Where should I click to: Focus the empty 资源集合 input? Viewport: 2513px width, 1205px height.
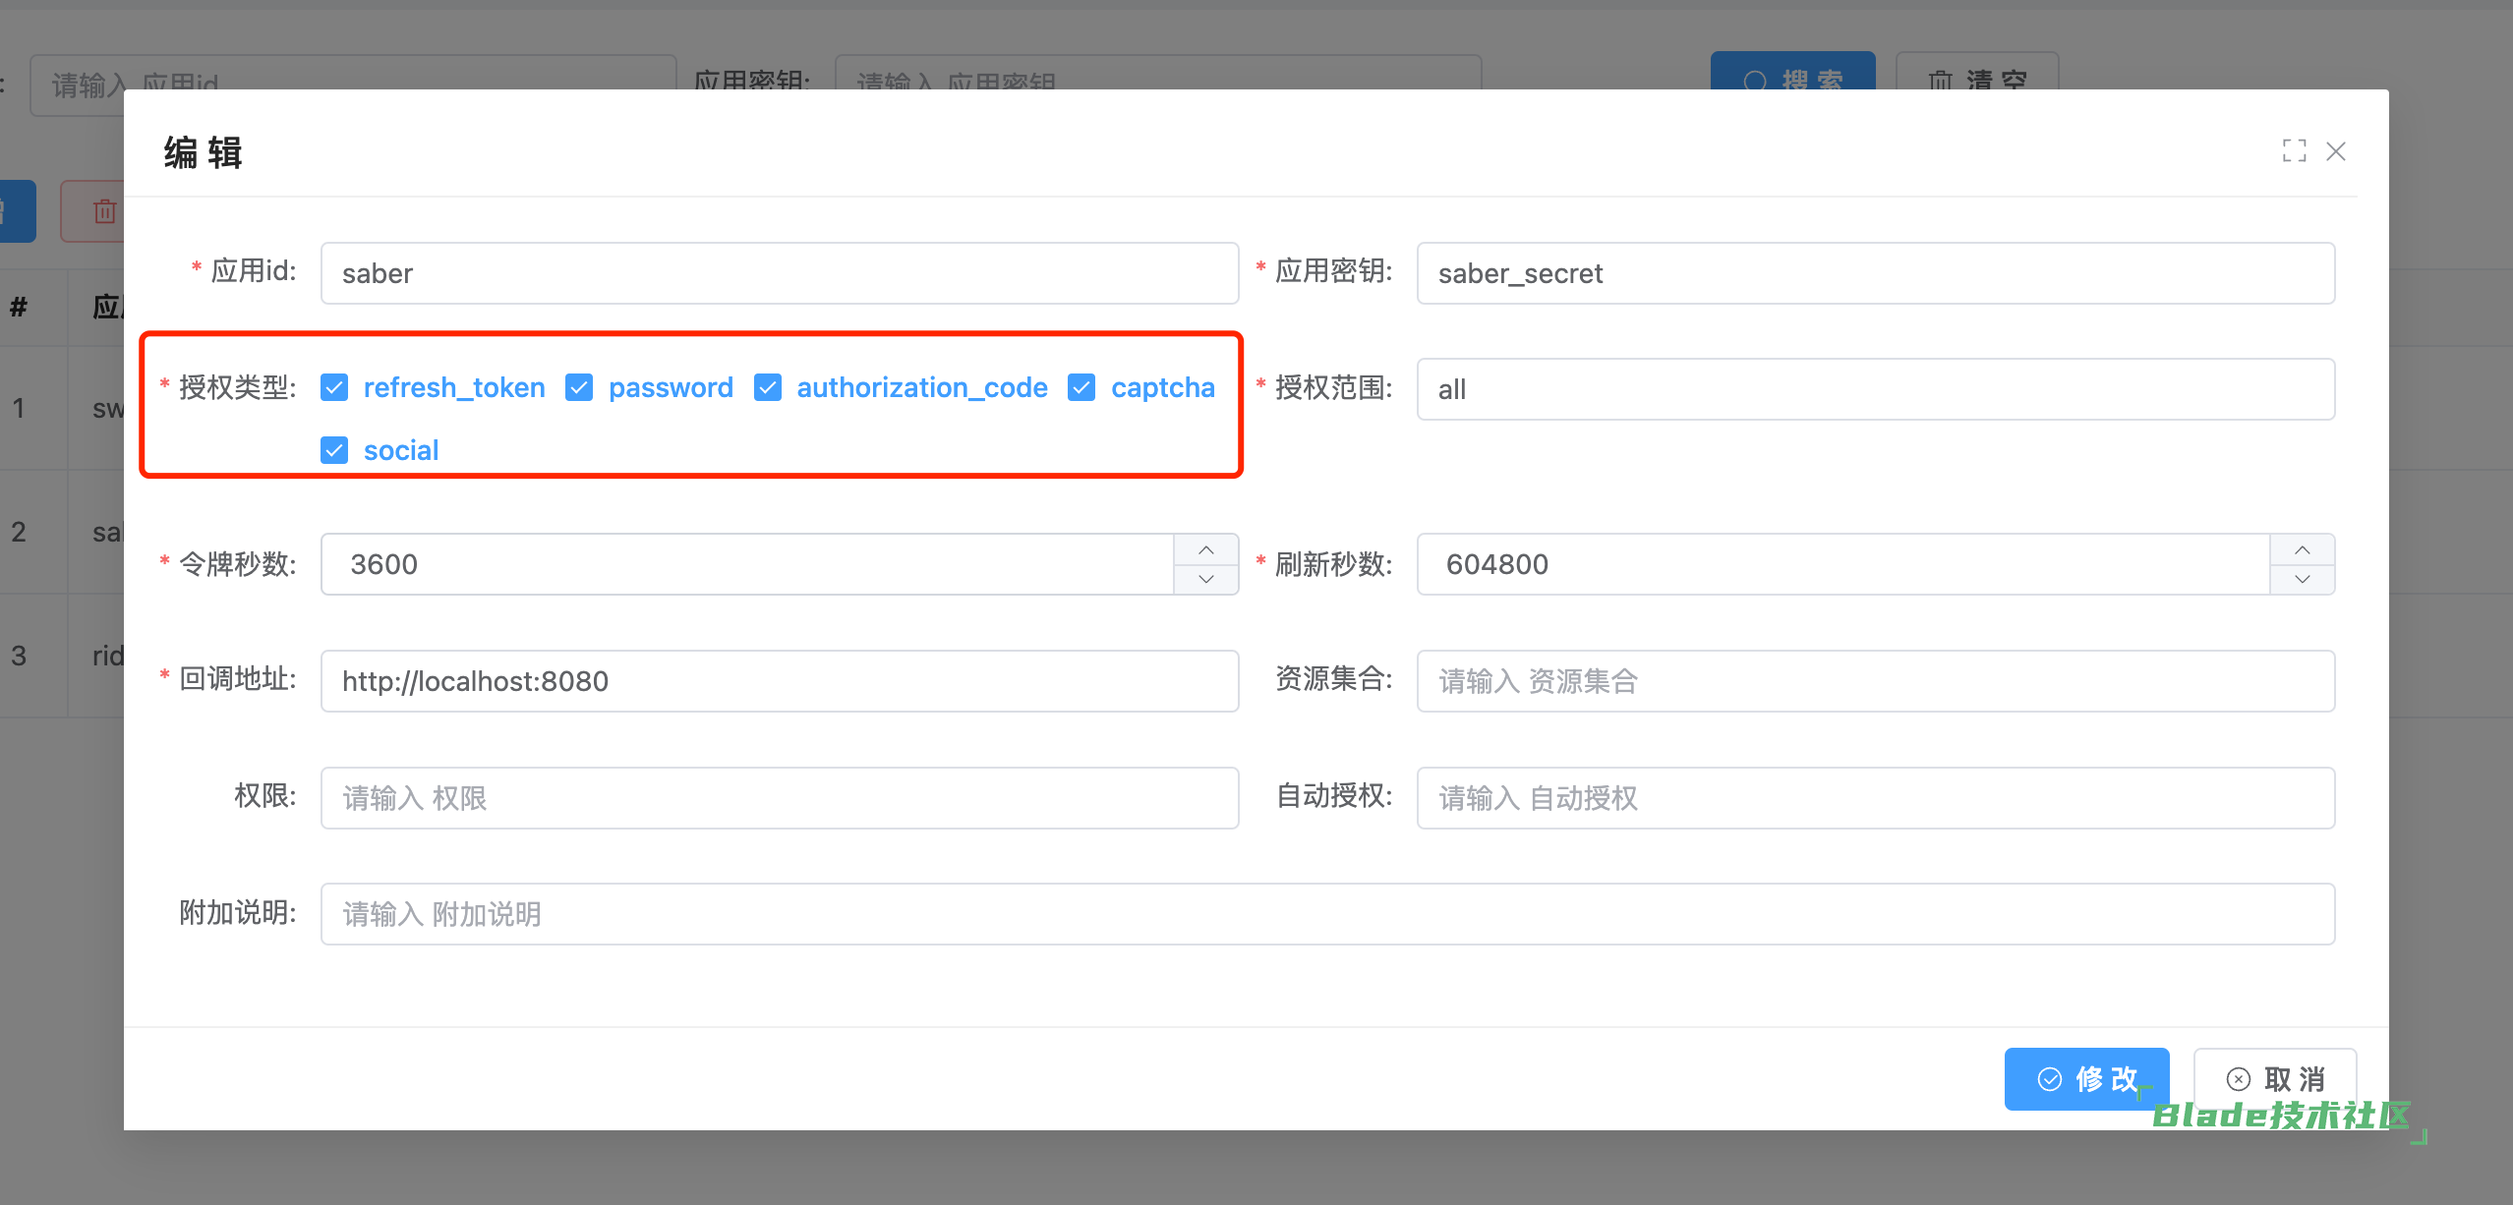pos(1876,681)
